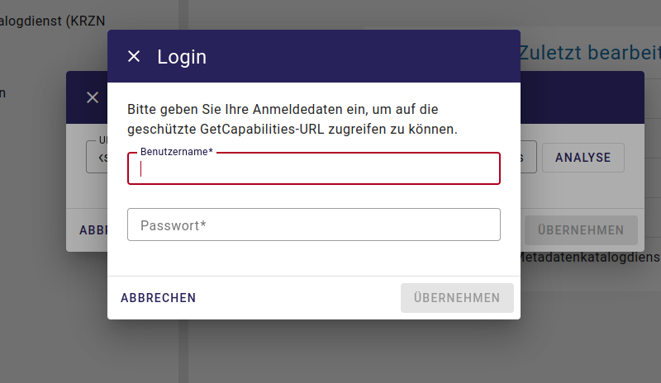Image resolution: width=661 pixels, height=383 pixels.
Task: Click the partly hidden button left of ANALYSE
Action: click(529, 157)
